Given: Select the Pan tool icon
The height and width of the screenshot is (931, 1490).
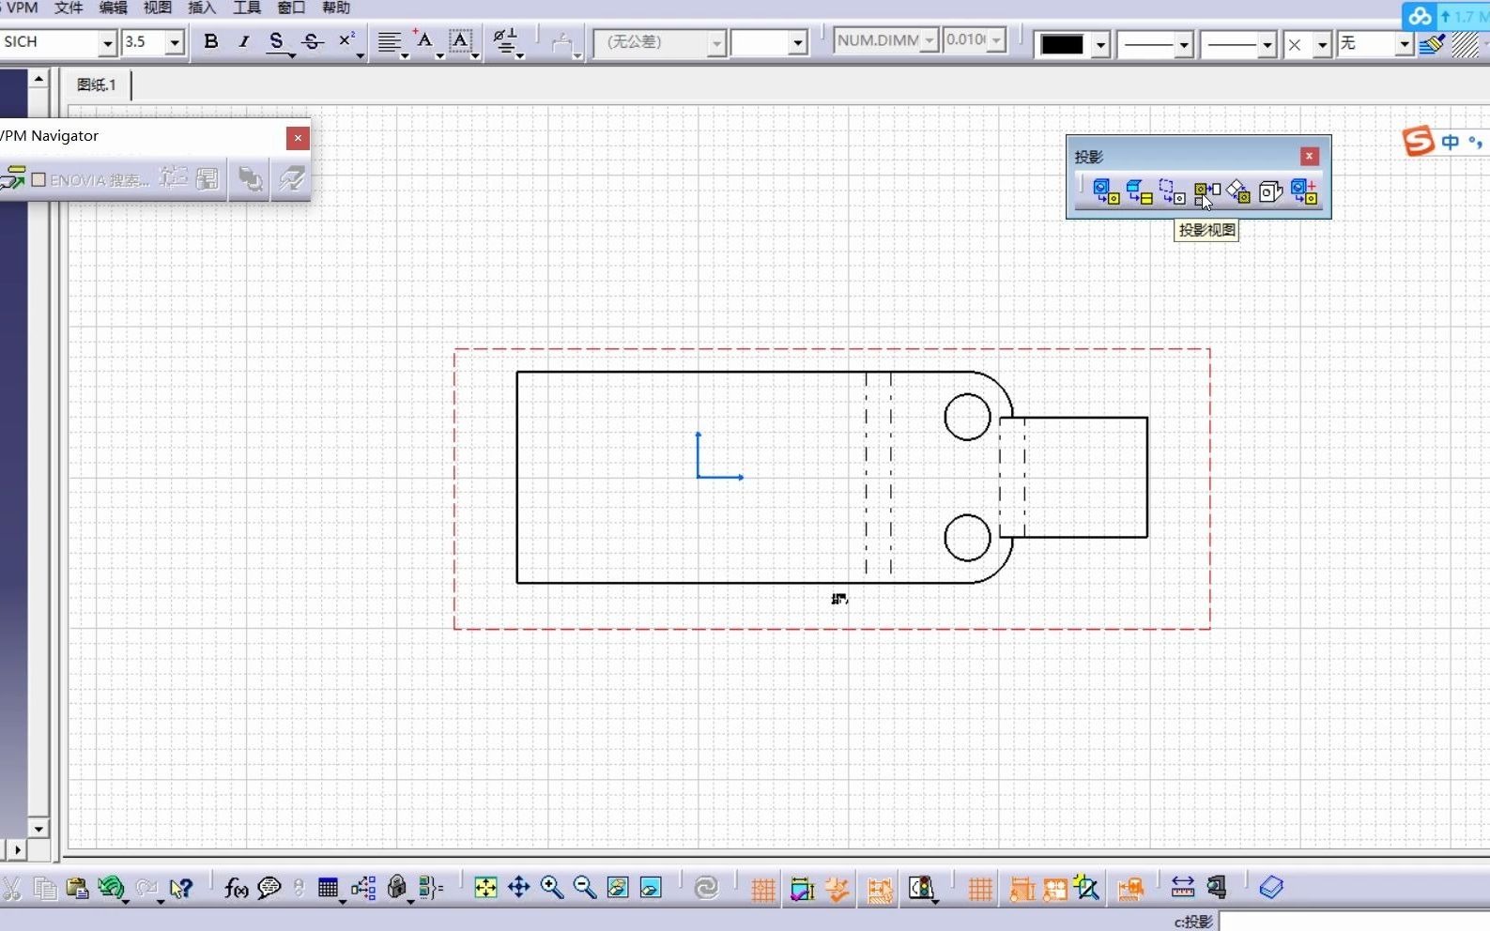Looking at the screenshot, I should (518, 887).
